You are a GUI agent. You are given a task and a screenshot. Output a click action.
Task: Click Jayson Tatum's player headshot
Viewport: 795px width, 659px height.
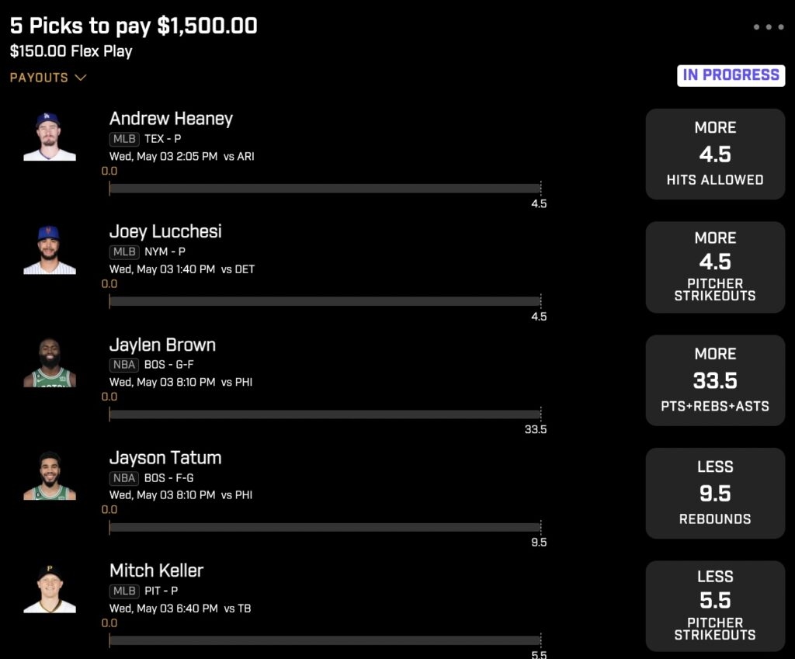click(49, 476)
